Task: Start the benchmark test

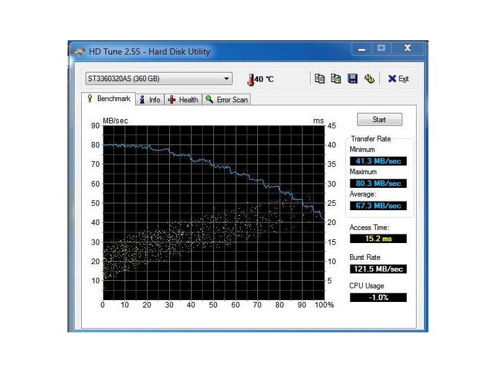Action: click(379, 120)
